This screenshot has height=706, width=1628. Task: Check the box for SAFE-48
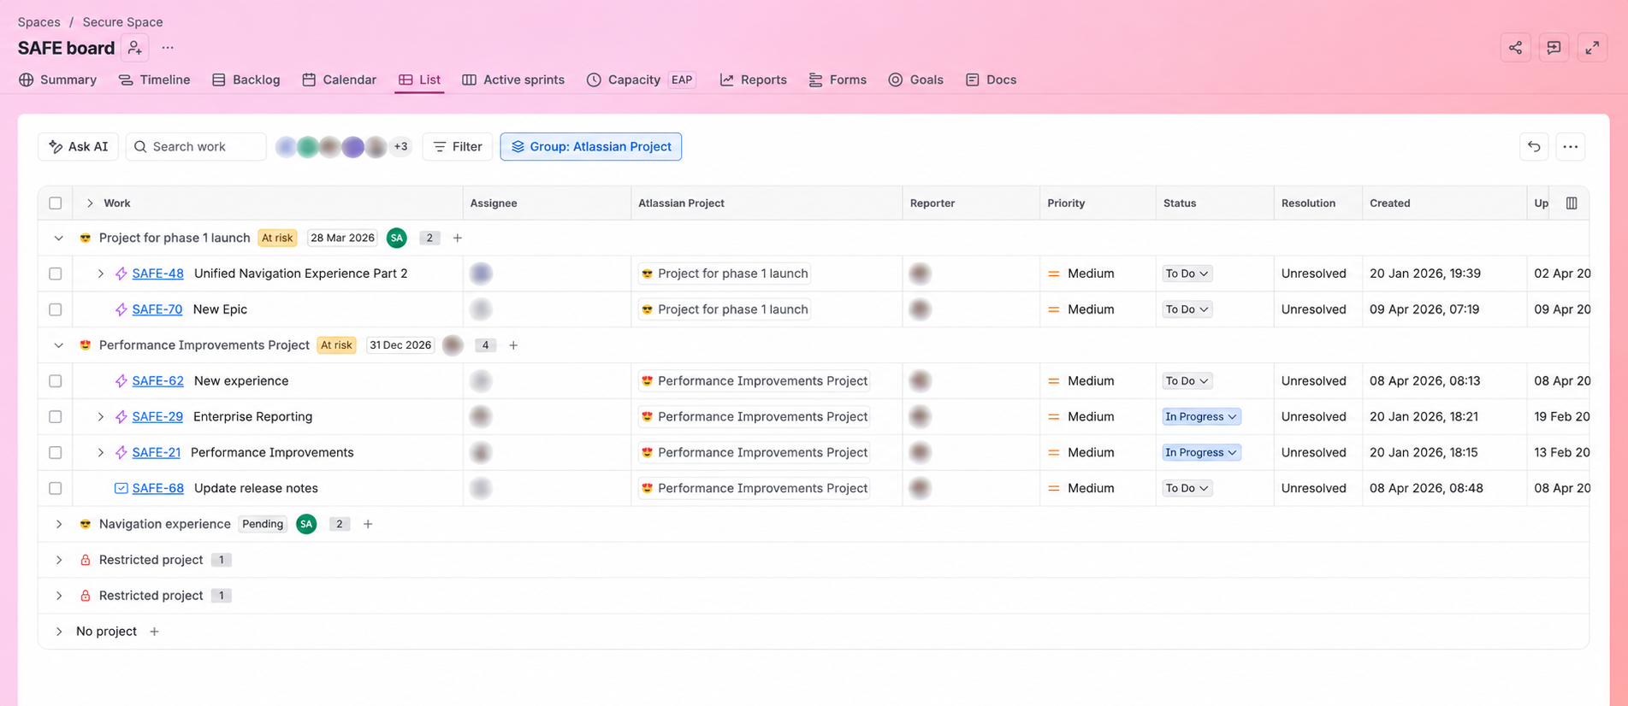pyautogui.click(x=56, y=274)
